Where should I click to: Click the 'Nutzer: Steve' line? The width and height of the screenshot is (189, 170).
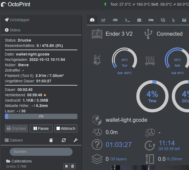pyautogui.click(x=17, y=65)
